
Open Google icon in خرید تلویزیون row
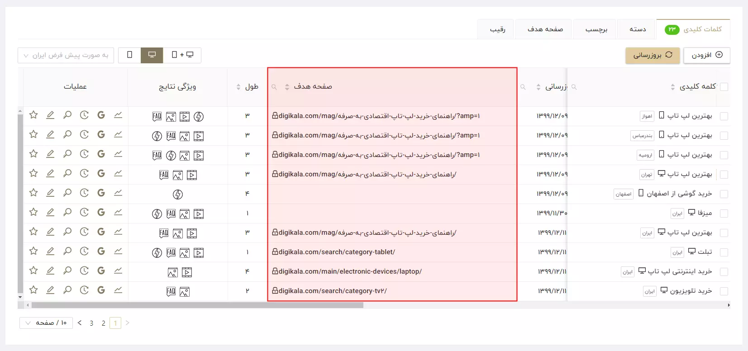[101, 290]
